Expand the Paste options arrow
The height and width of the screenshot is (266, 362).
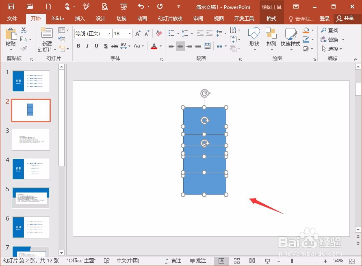coord(11,50)
